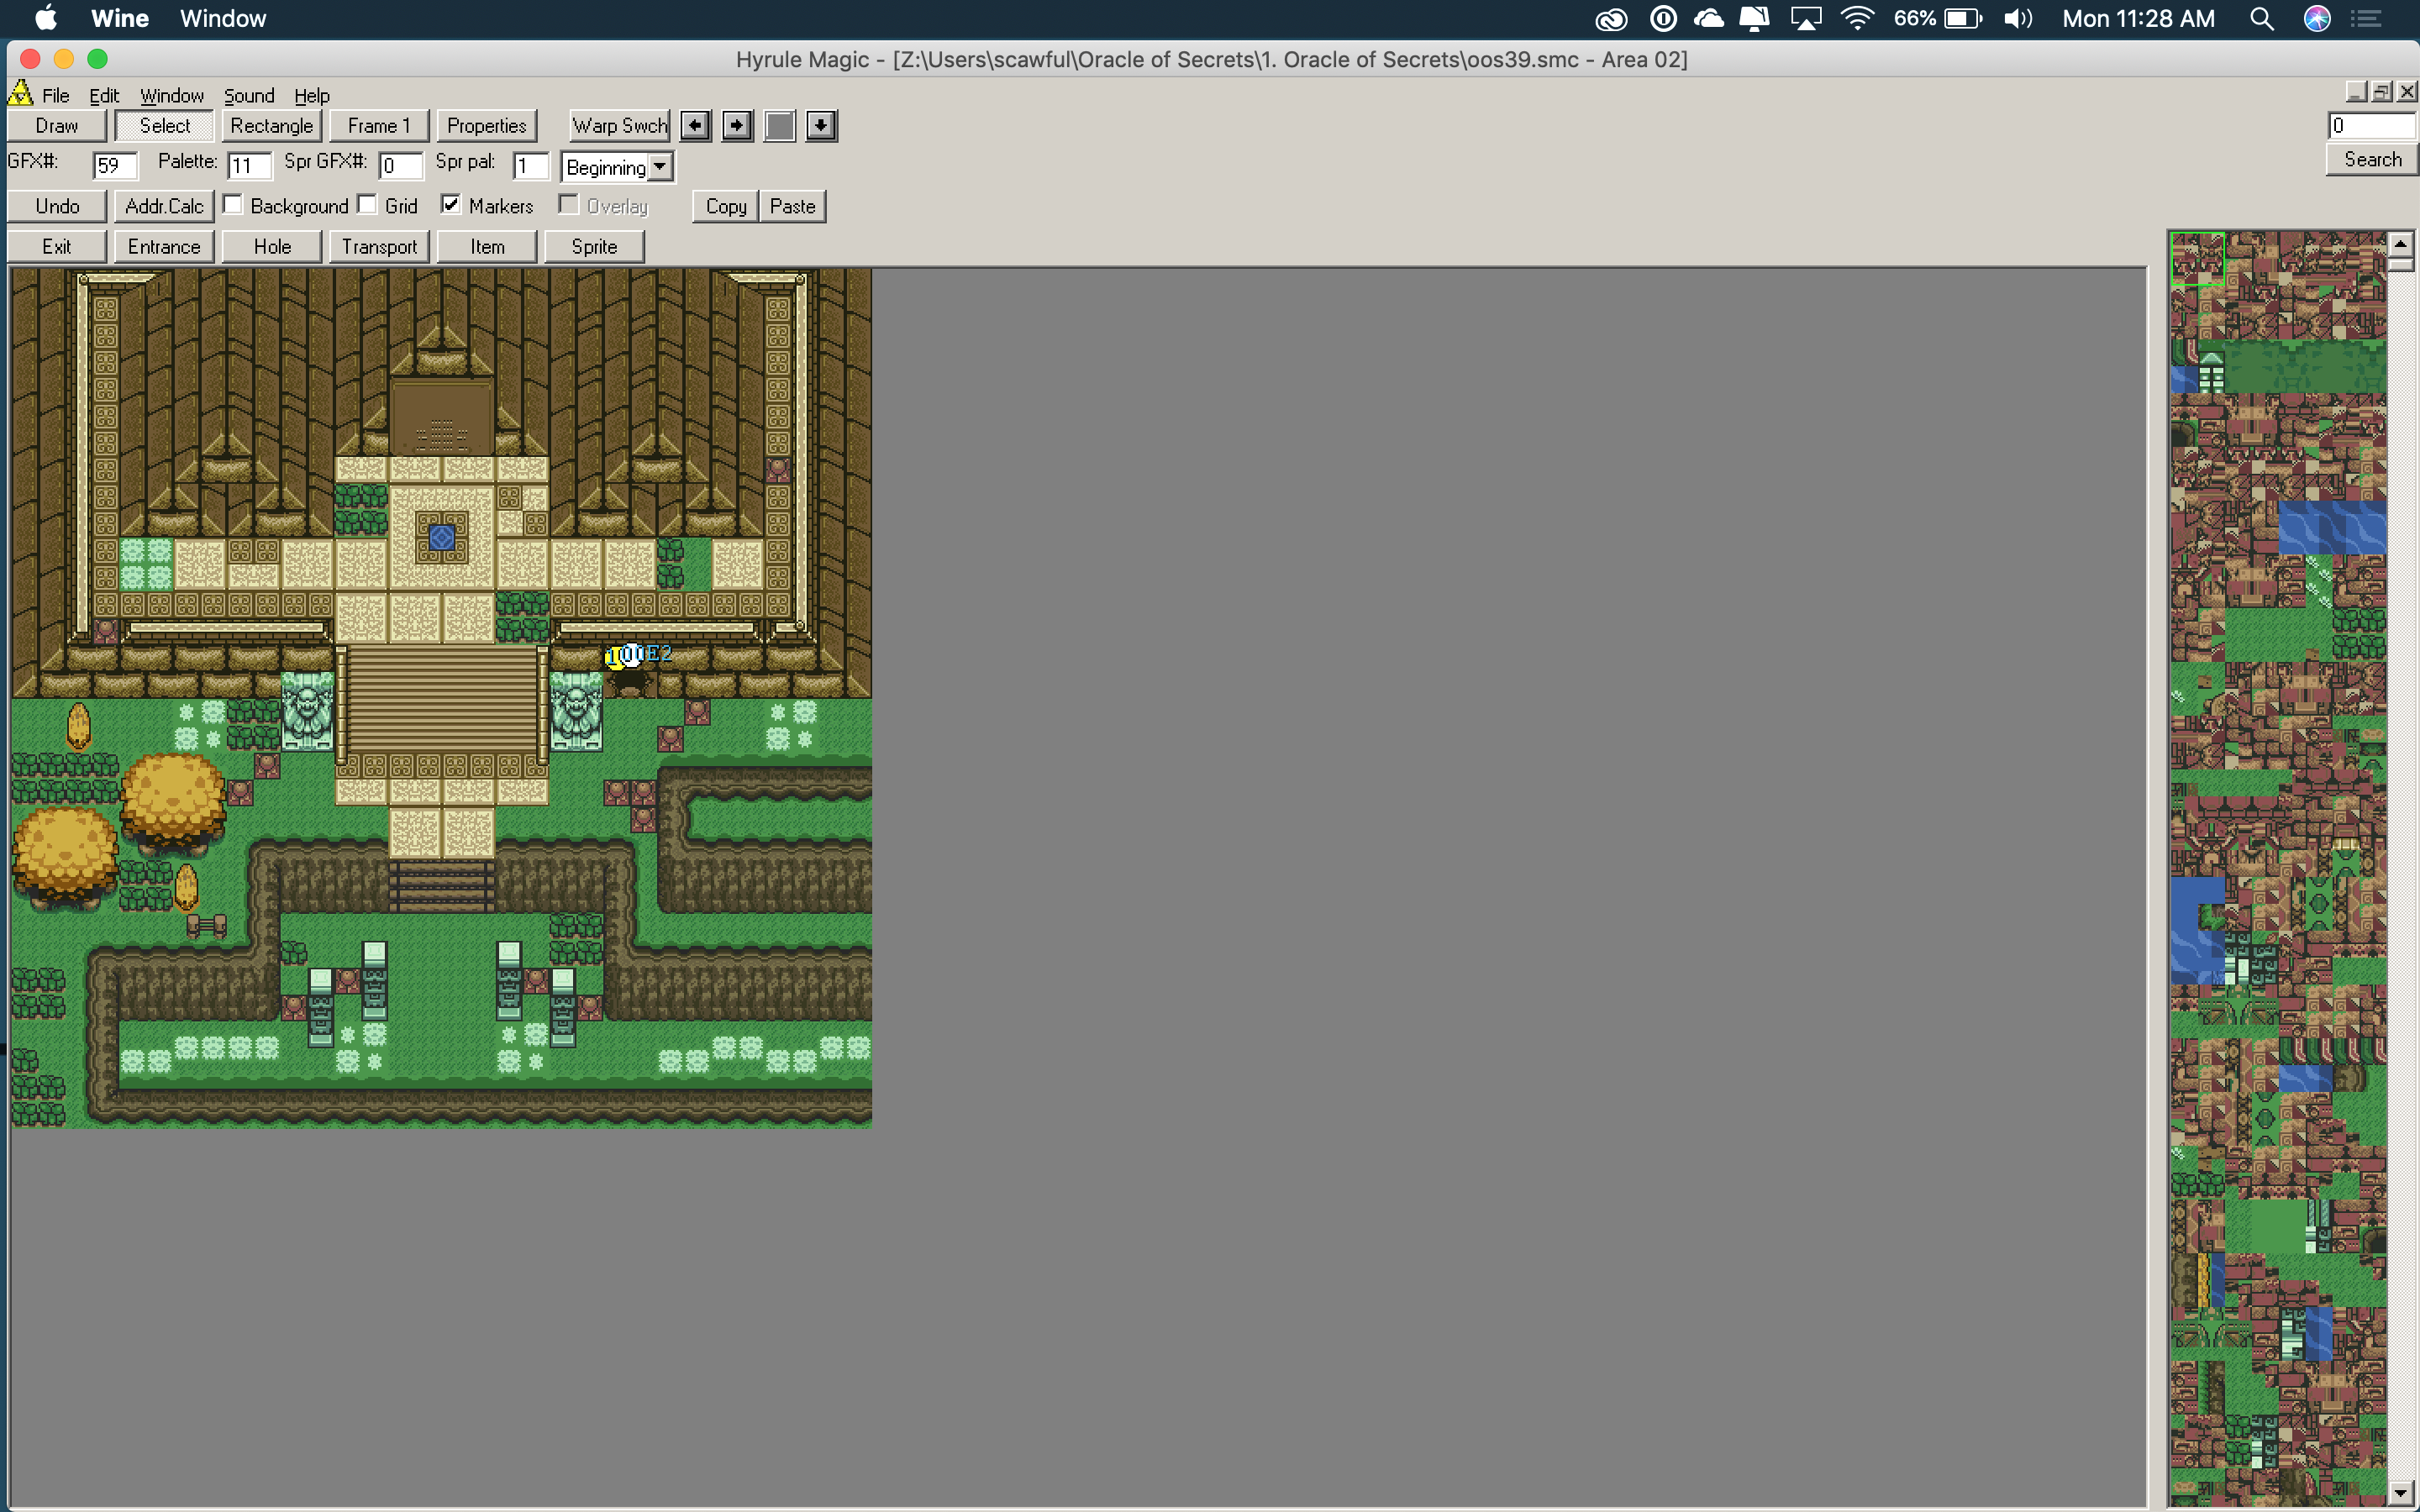Viewport: 2420px width, 1512px height.
Task: Switch to Hole editing mode
Action: pos(272,246)
